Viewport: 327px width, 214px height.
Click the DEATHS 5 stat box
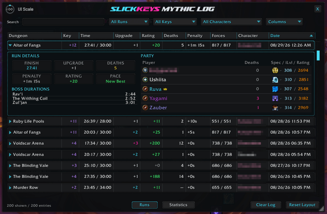(x=115, y=66)
